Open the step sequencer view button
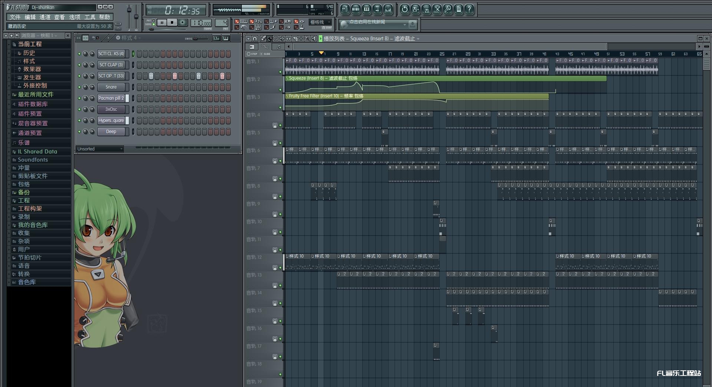The image size is (712, 387). (x=356, y=9)
